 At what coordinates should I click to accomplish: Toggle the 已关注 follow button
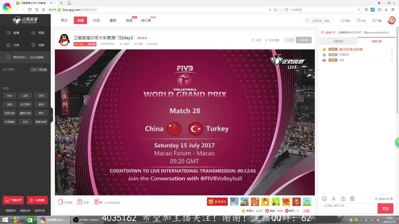[x=304, y=40]
